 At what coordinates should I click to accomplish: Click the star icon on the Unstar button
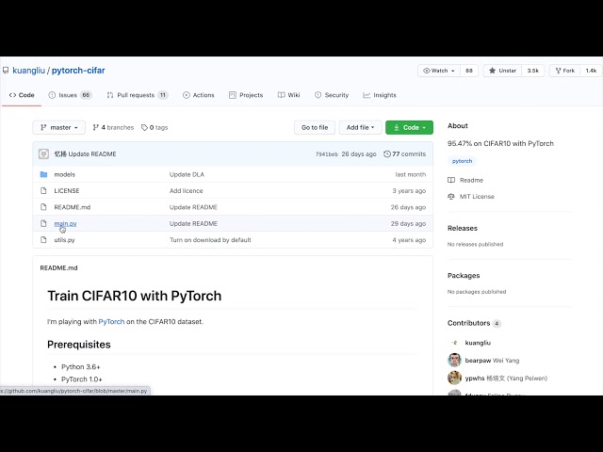click(x=492, y=71)
